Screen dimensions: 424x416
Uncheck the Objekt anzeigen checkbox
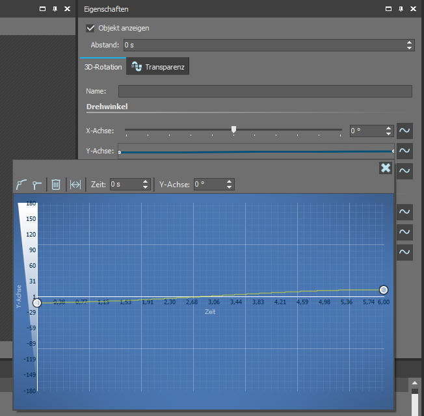(90, 29)
